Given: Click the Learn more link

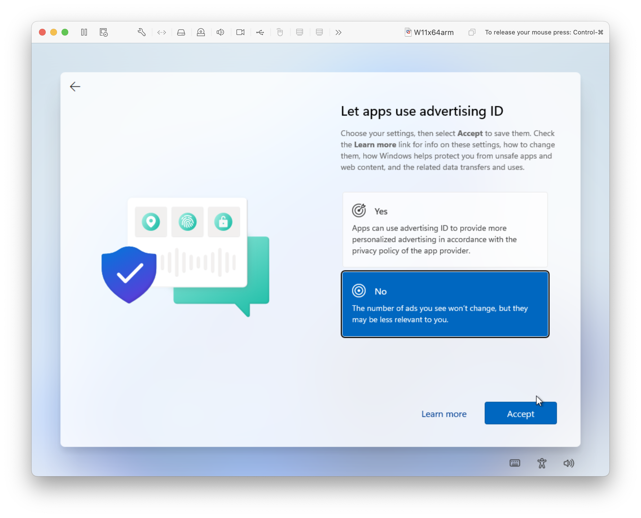Looking at the screenshot, I should 444,414.
